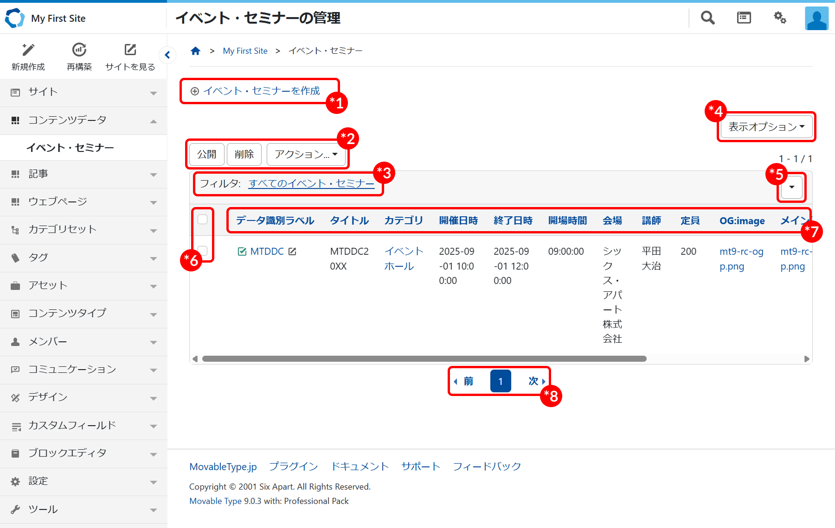Image resolution: width=835 pixels, height=528 pixels.
Task: Expand the filter panel dropdown arrow
Action: (x=792, y=187)
